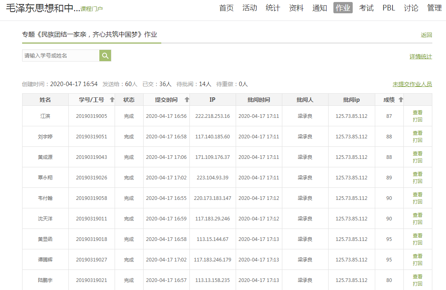Click 查看 for student 江滨
Viewport: 446px width, 290px height.
point(417,113)
